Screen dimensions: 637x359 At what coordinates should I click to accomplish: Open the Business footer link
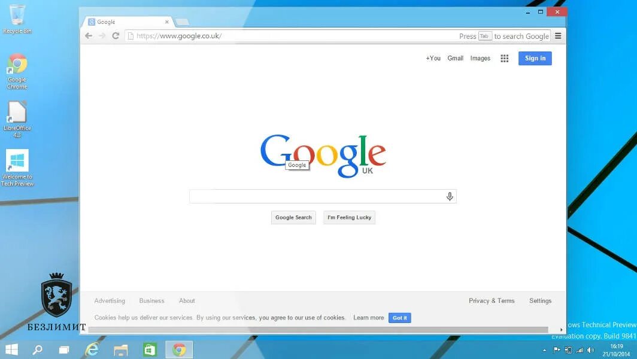tap(151, 301)
